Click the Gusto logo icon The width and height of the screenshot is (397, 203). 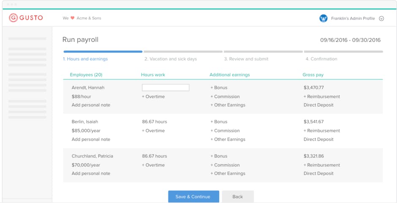tap(14, 18)
